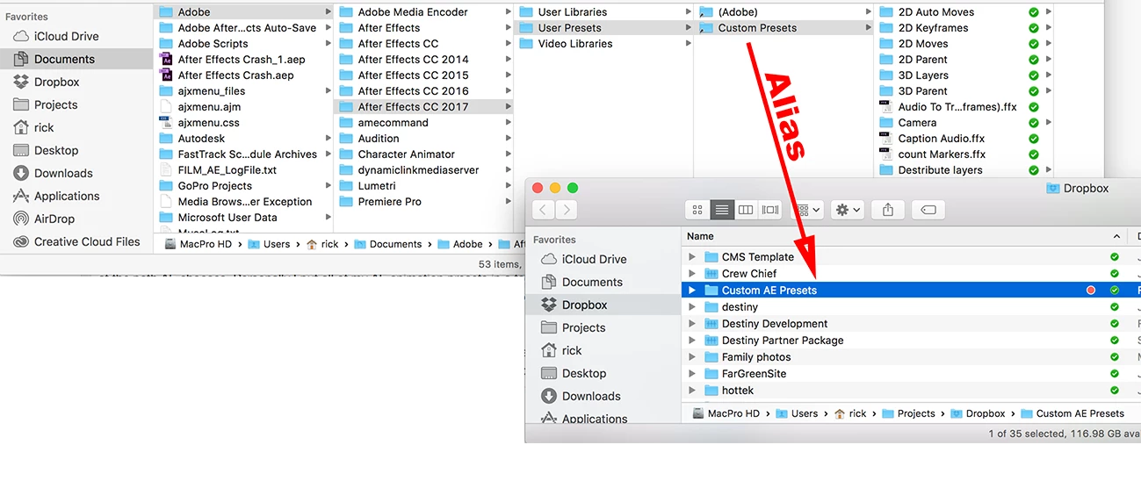This screenshot has height=488, width=1141.
Task: Go forward using the forward arrow
Action: [567, 210]
